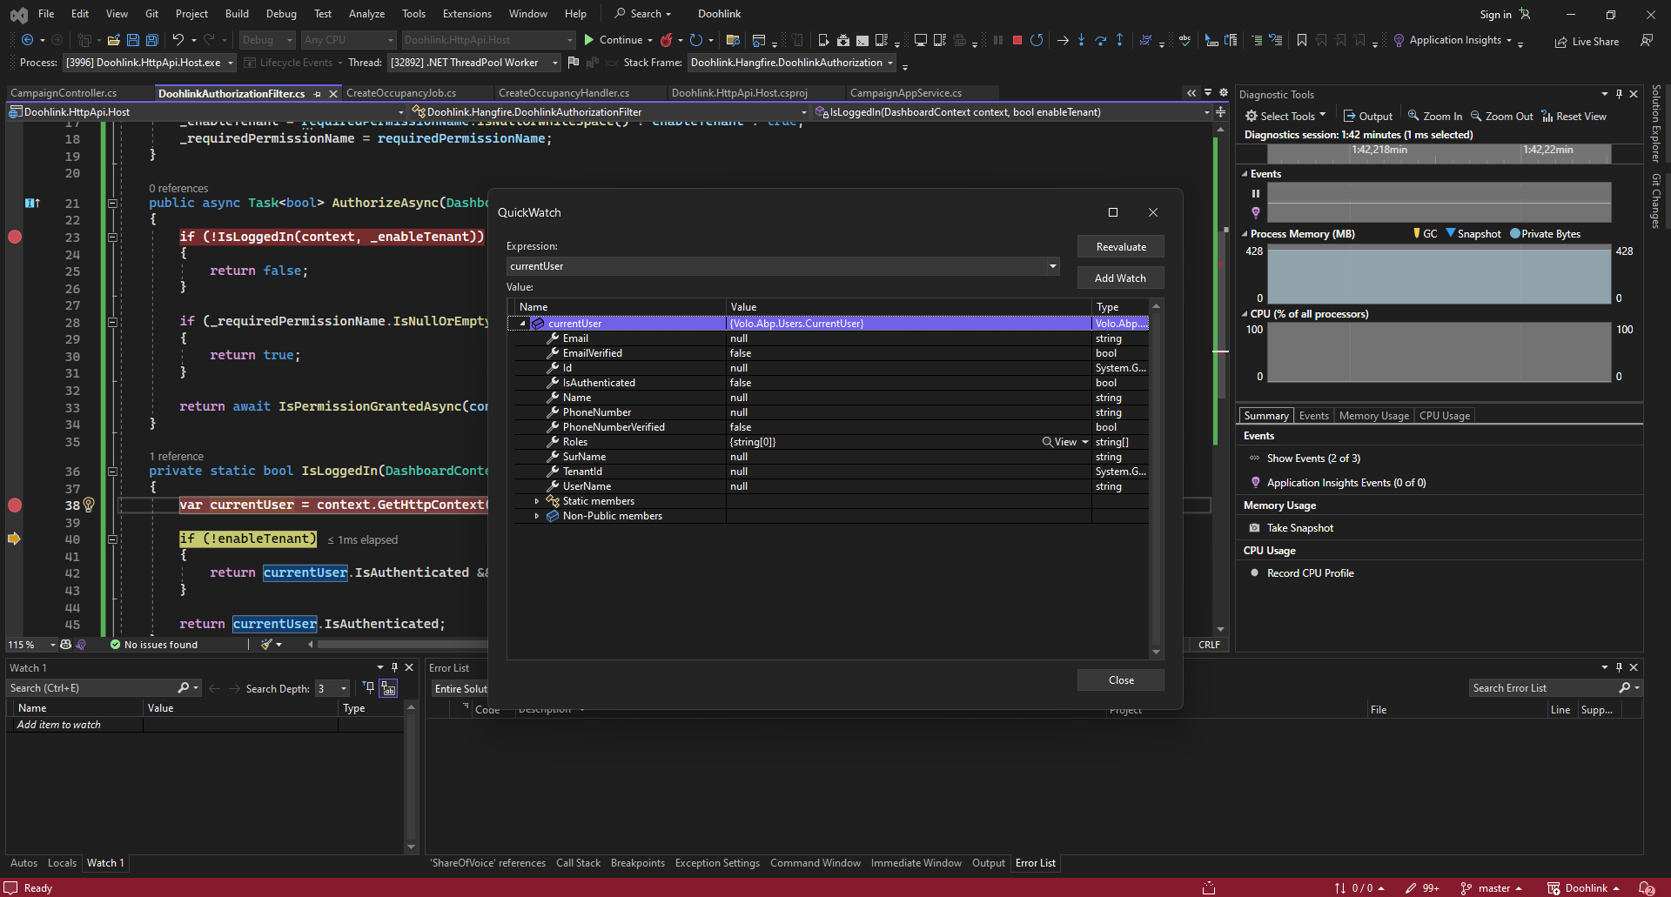The image size is (1671, 897).
Task: Collapse the AuthorizeAsync method outline at line 21
Action: pyautogui.click(x=112, y=204)
